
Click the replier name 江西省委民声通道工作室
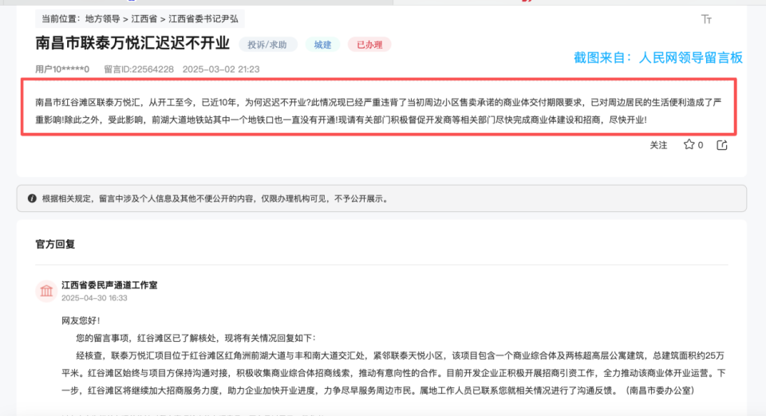pyautogui.click(x=109, y=285)
